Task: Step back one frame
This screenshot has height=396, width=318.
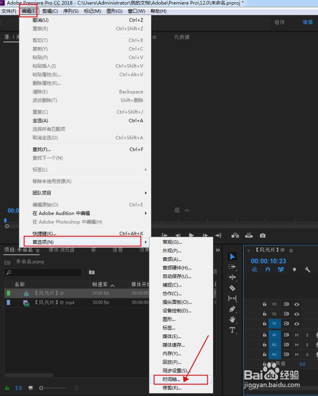Action: coord(178,235)
